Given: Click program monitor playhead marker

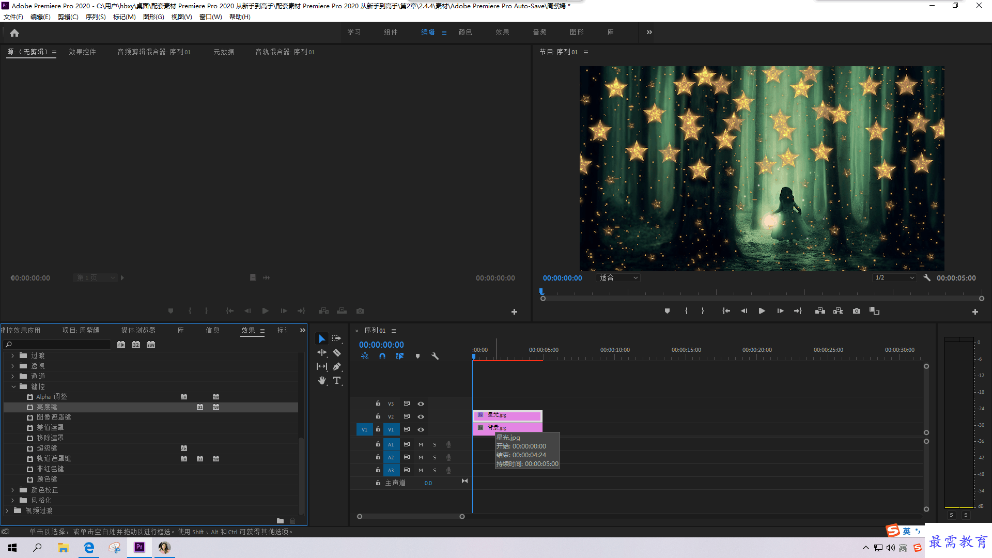Looking at the screenshot, I should coord(541,292).
